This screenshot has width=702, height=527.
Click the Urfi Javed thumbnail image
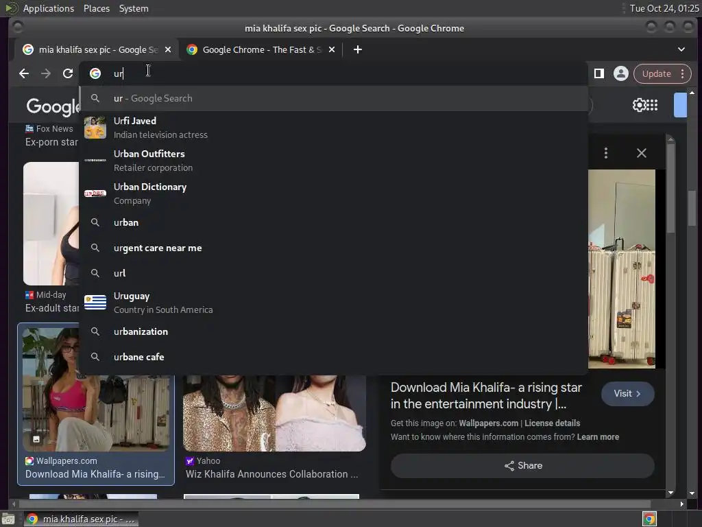pyautogui.click(x=95, y=128)
